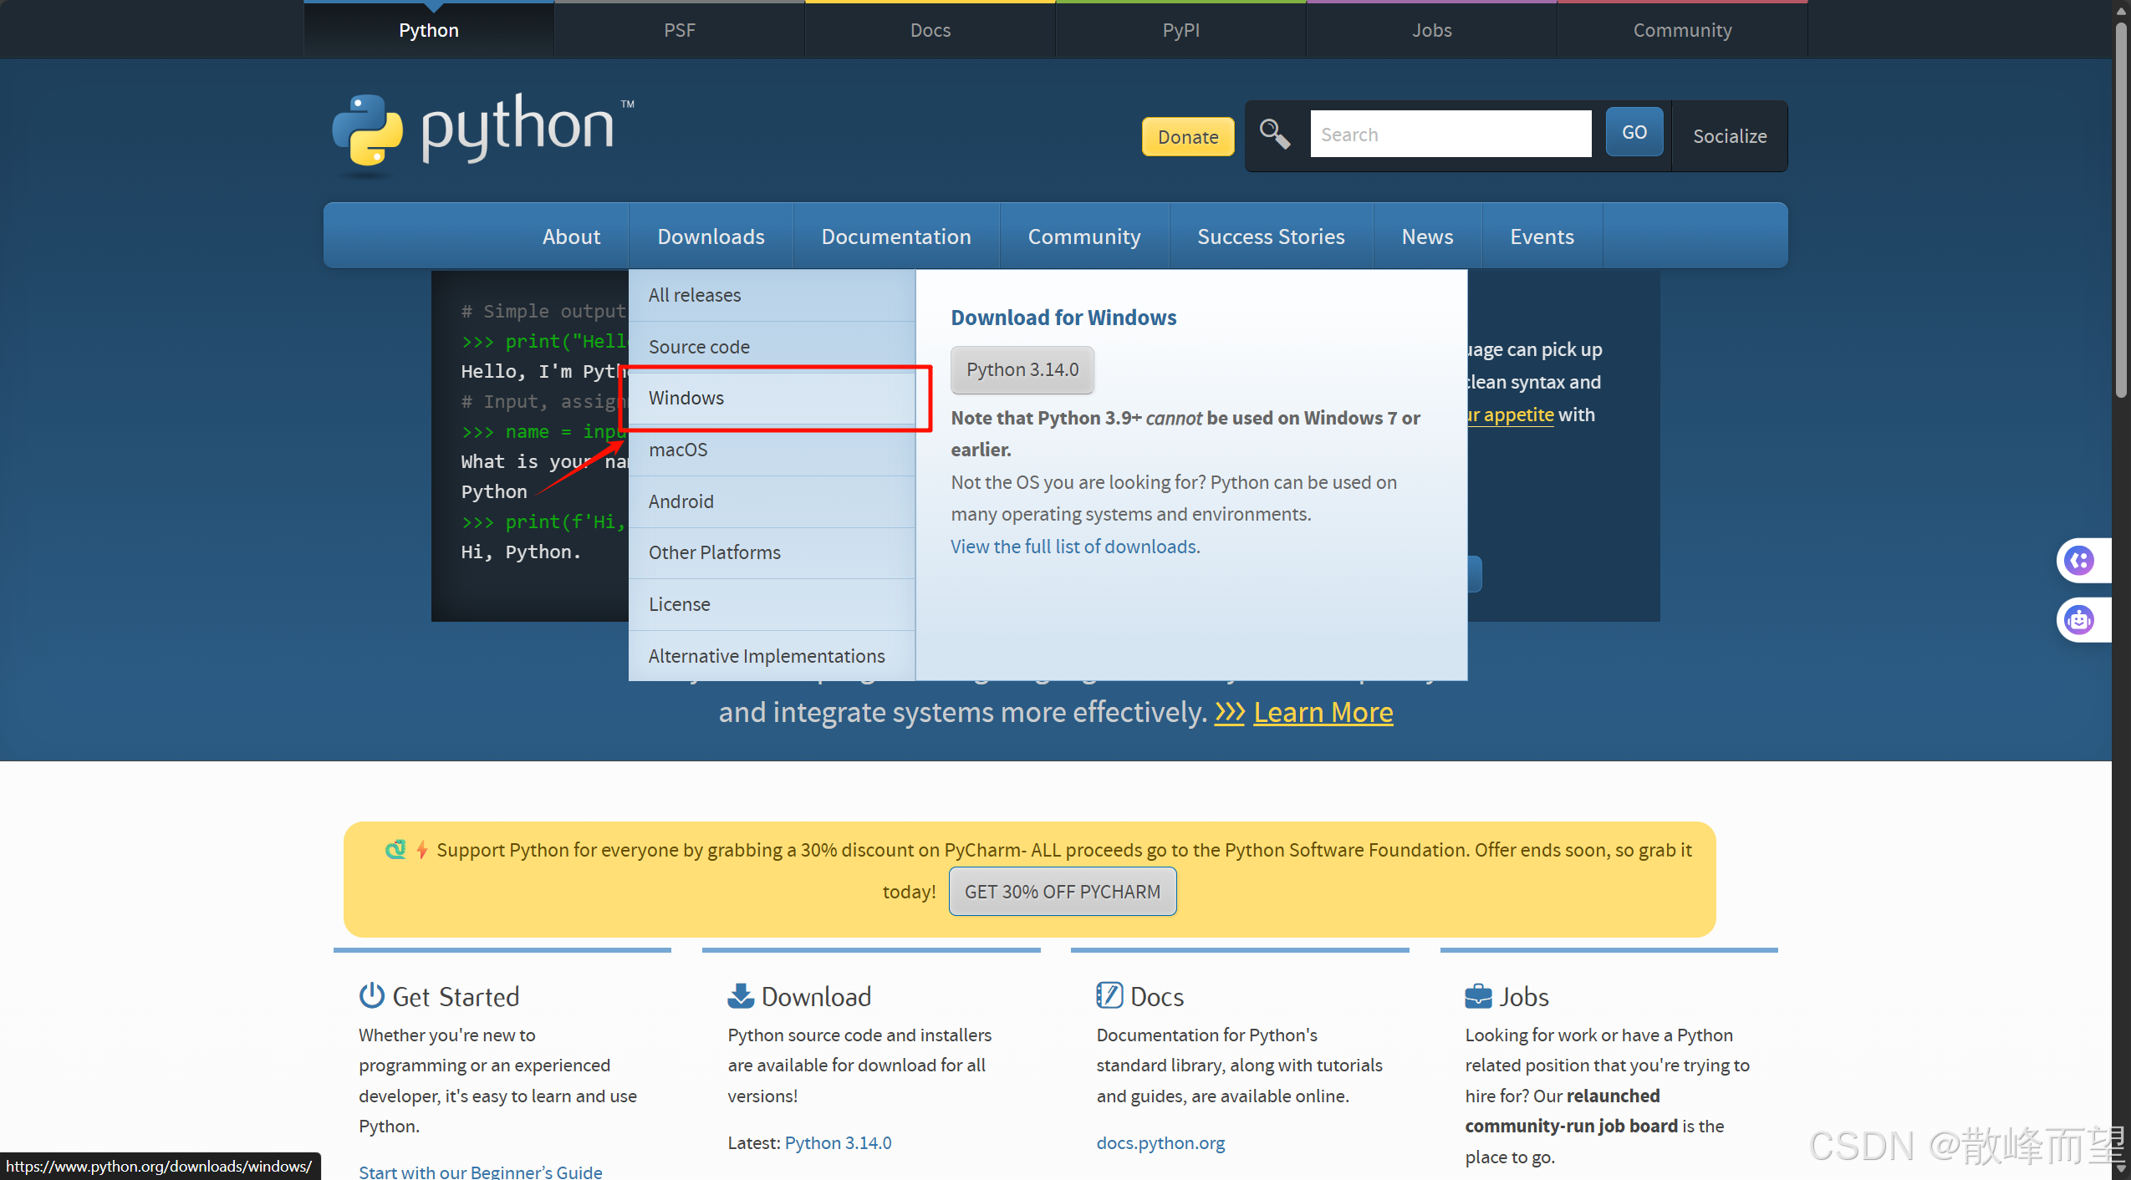Click the magnifying glass search icon
Viewport: 2131px width, 1180px height.
pyautogui.click(x=1274, y=134)
